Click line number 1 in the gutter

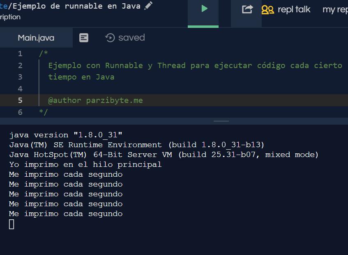point(20,53)
